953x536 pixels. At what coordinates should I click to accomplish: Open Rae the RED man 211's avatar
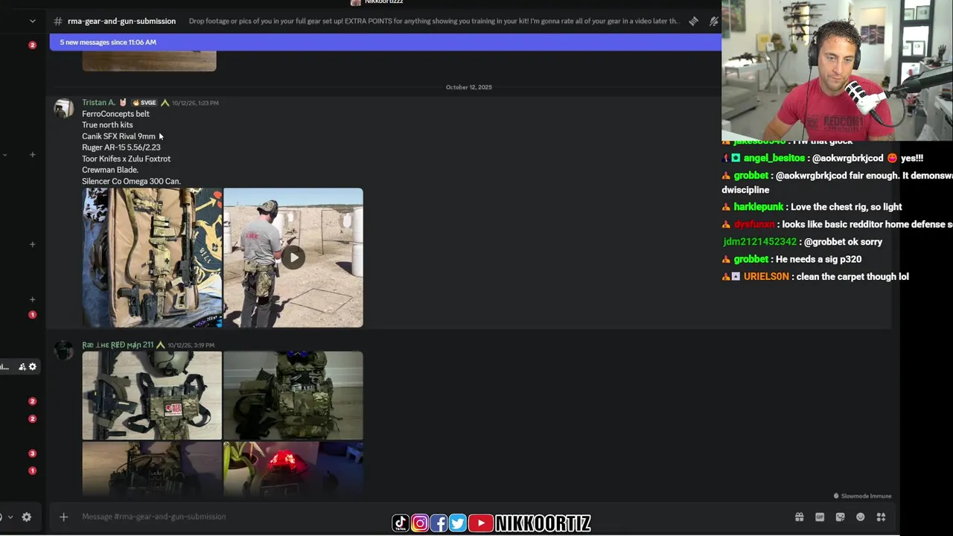point(64,351)
